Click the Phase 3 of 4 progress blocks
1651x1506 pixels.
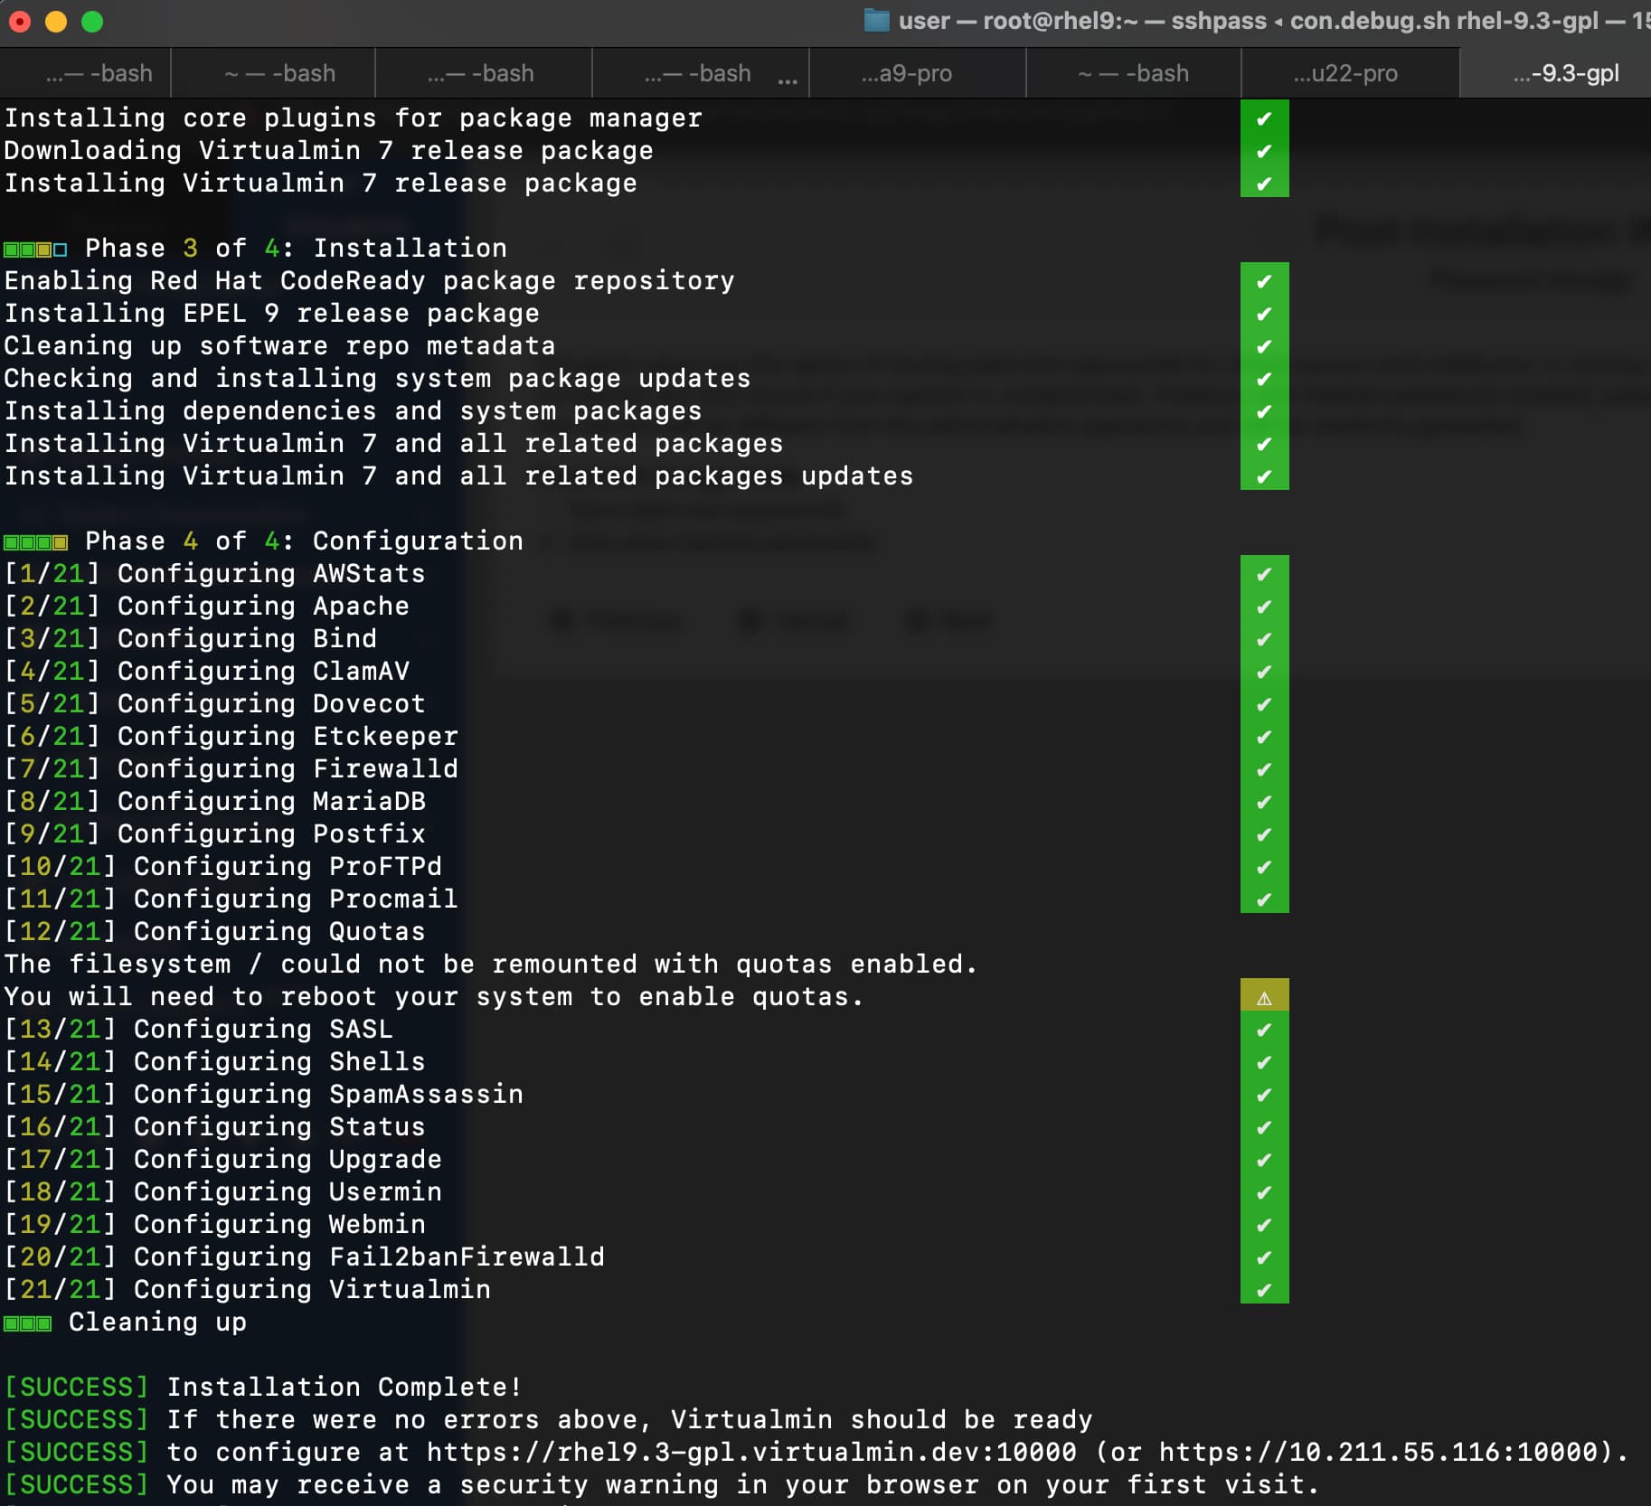[x=35, y=249]
